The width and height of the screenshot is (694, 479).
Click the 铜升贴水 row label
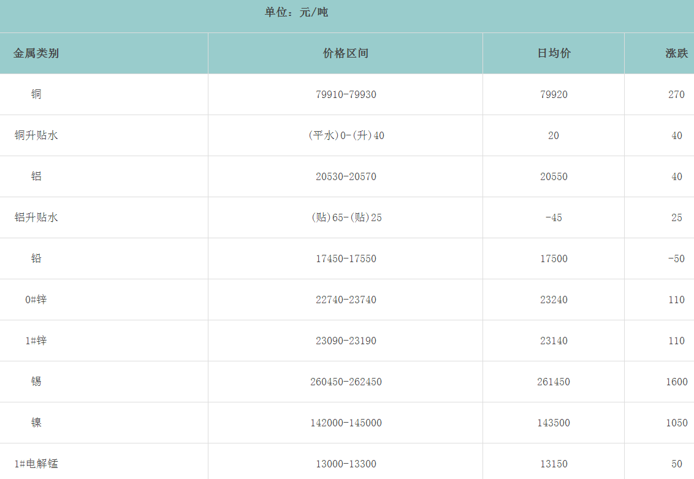click(36, 135)
